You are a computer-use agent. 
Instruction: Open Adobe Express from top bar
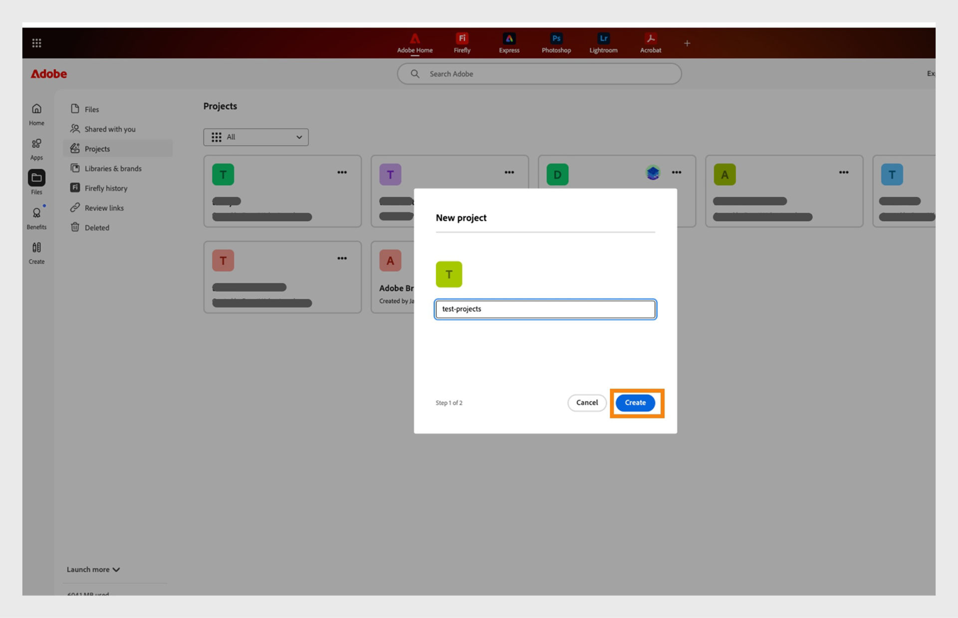pyautogui.click(x=509, y=42)
